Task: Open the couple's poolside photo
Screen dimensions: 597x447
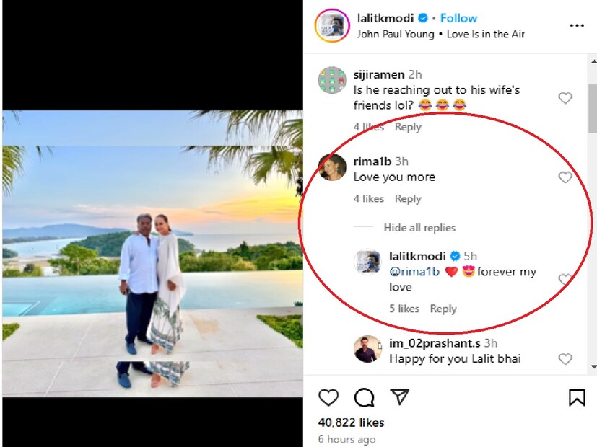Action: 152,252
